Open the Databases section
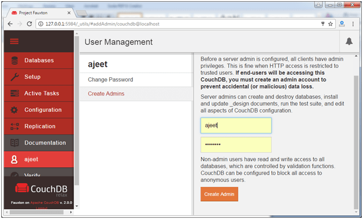The height and width of the screenshot is (219, 363). (39, 61)
